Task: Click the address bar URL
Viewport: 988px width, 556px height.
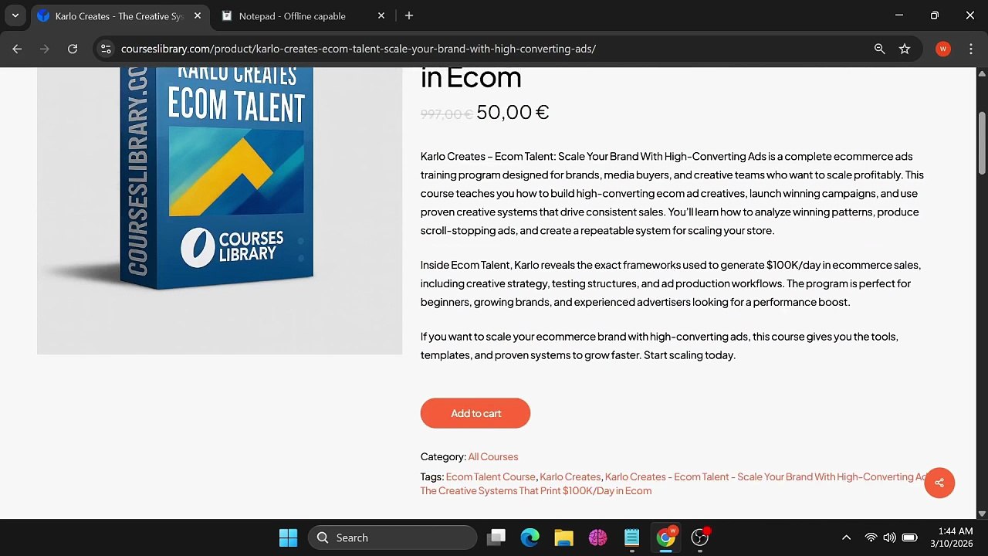Action: (x=358, y=49)
